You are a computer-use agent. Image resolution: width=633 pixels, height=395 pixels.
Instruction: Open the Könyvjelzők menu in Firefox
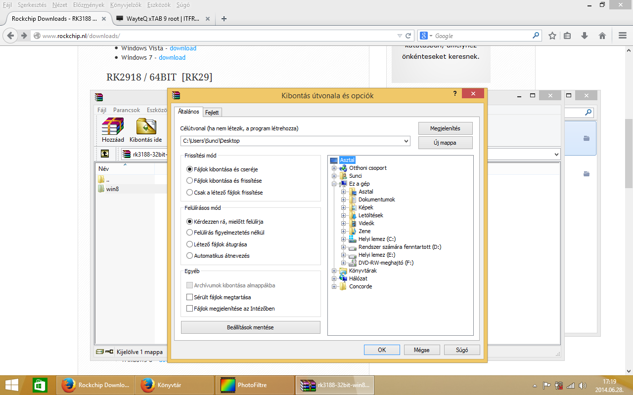click(126, 4)
